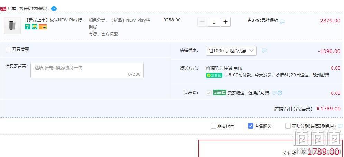This screenshot has width=344, height=157.
Task: Click the 极米科技旗舰店 store name
Action: tap(34, 9)
